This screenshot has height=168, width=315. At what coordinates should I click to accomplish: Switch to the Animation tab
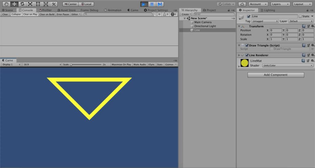click(113, 10)
